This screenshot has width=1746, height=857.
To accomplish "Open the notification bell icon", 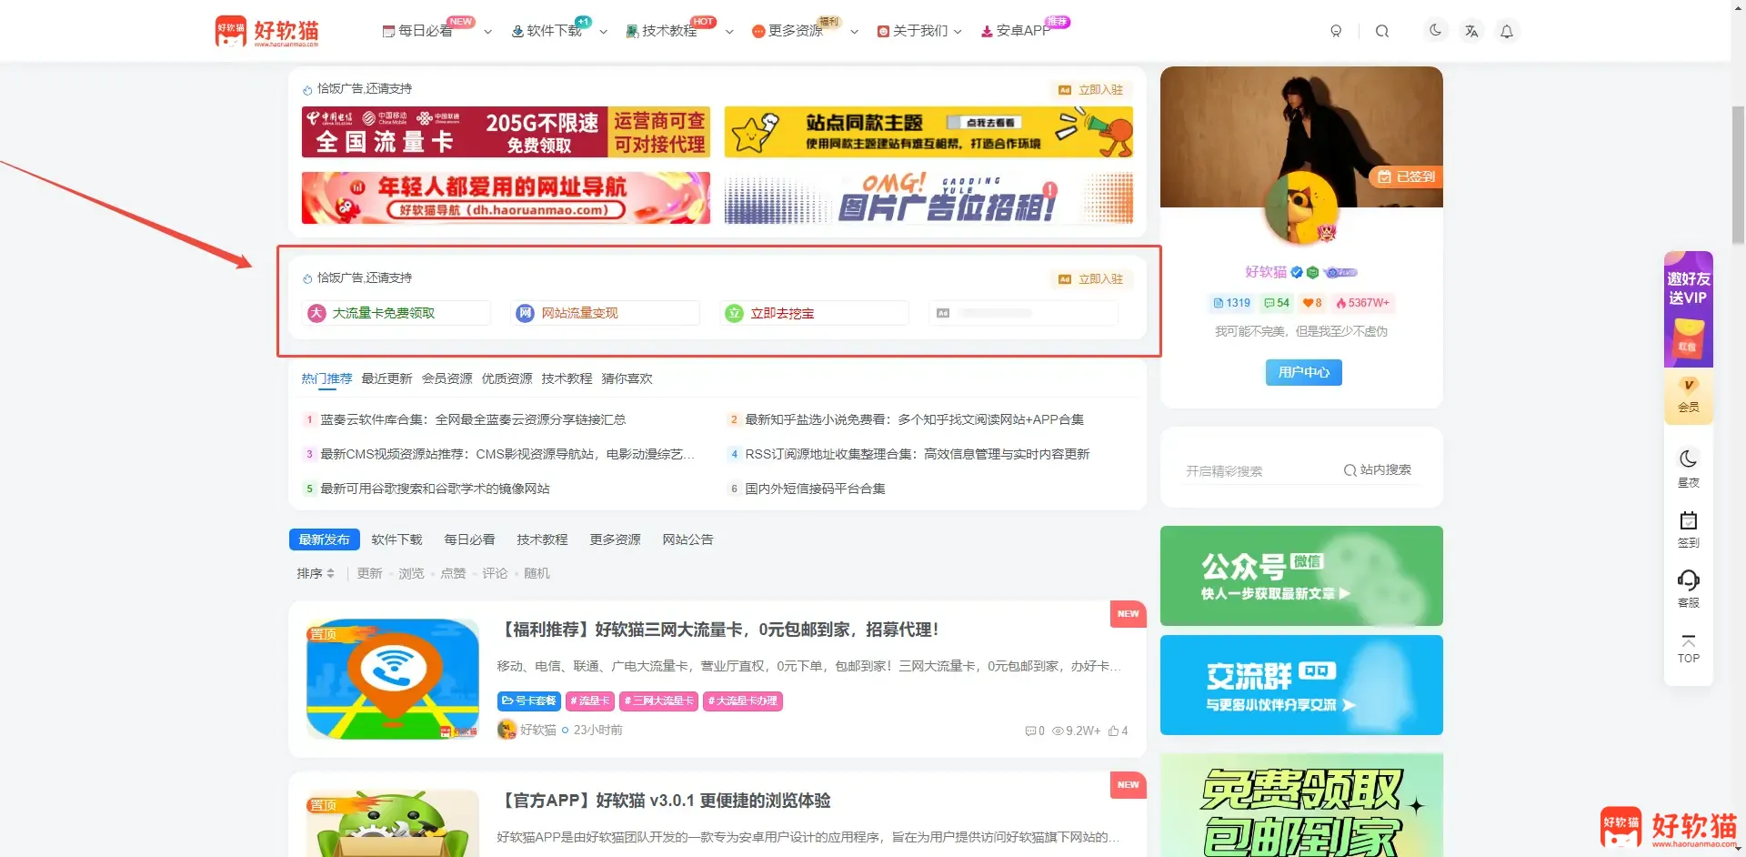I will [1507, 31].
